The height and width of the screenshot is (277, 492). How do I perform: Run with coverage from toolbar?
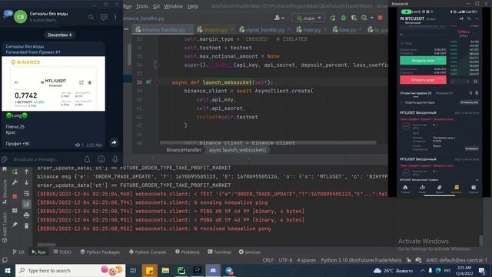coord(354,18)
